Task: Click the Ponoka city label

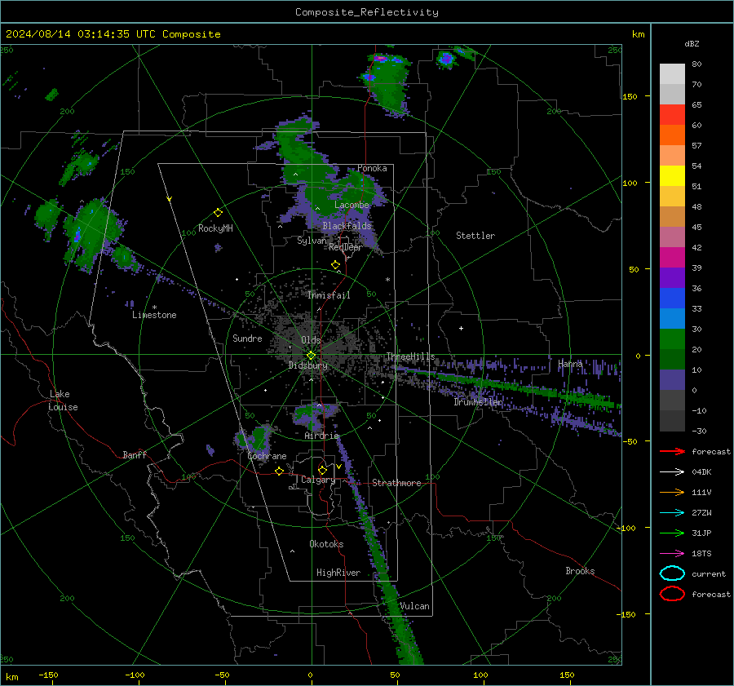Action: [x=372, y=168]
